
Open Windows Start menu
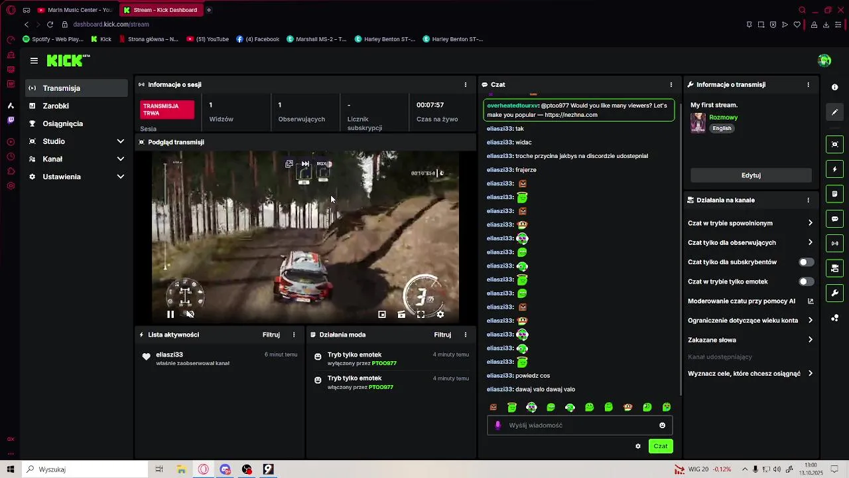(11, 469)
